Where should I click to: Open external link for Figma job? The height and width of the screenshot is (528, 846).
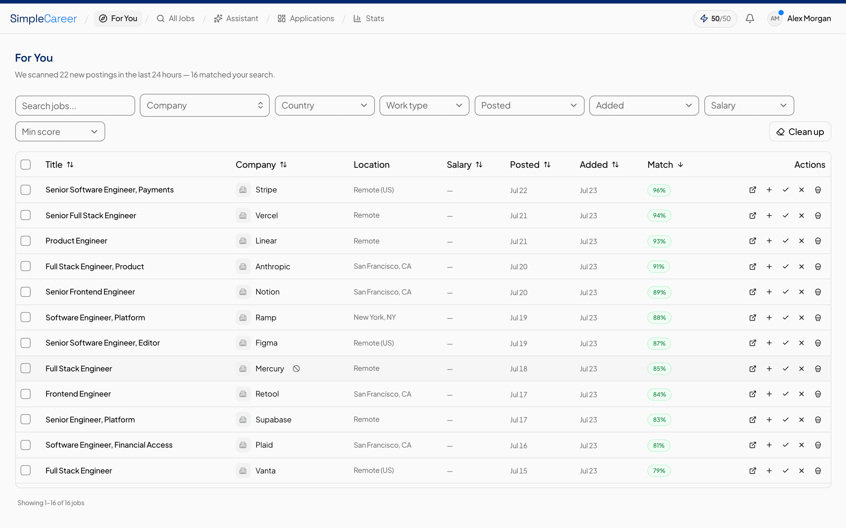[753, 343]
